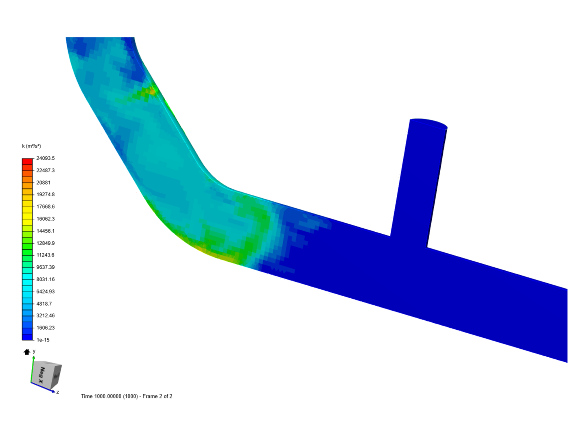586x439 pixels.
Task: Click the vertical branch pipe top cap
Action: 428,124
